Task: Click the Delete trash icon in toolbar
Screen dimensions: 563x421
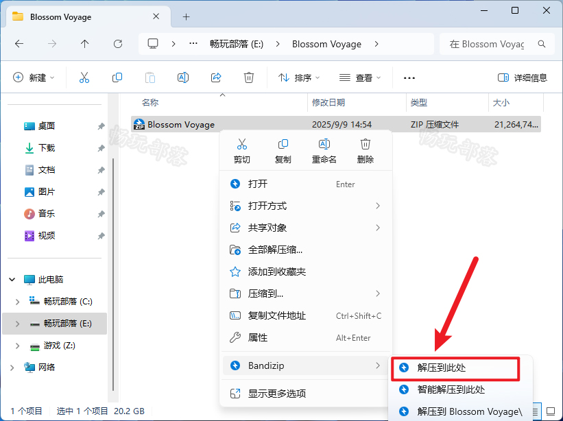Action: coord(249,77)
